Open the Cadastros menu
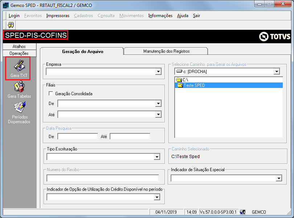 click(83, 16)
